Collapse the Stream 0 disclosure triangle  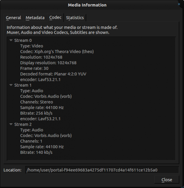11,40
